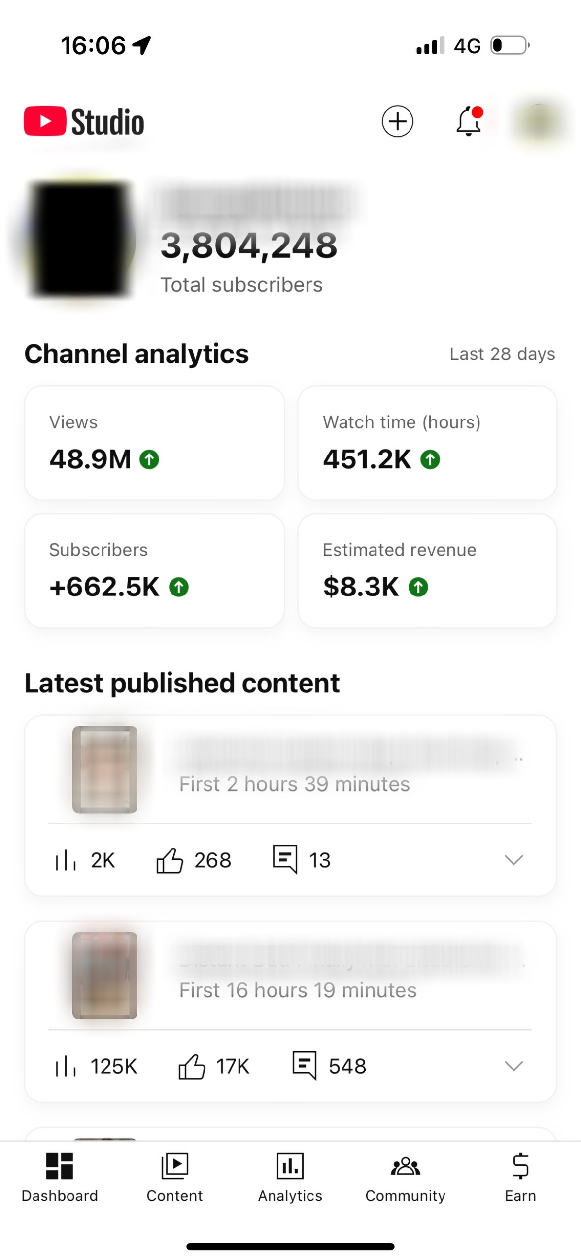
Task: Switch to the Content tab
Action: (174, 1177)
